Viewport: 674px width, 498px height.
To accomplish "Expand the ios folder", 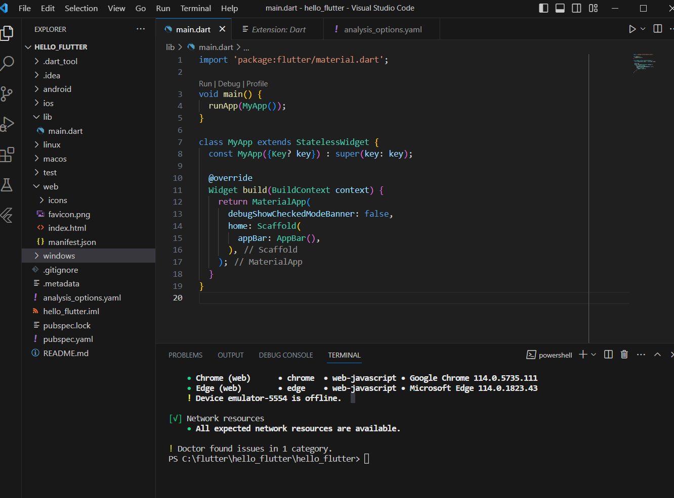I will (x=89, y=103).
